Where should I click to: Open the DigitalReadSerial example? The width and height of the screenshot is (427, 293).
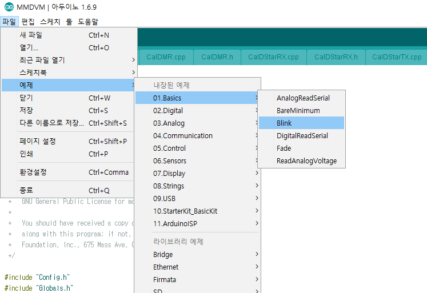point(301,135)
